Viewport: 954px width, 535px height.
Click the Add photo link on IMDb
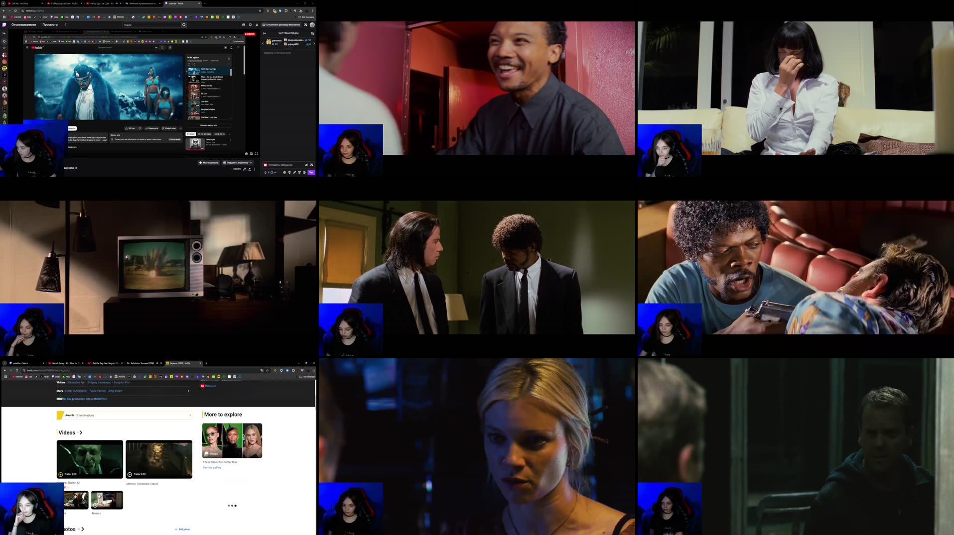point(182,529)
